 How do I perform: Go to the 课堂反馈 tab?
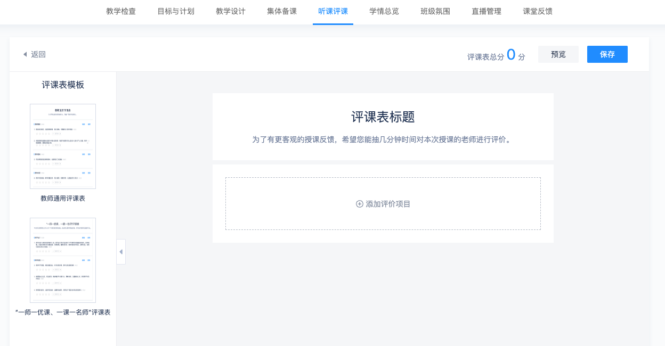pos(538,11)
